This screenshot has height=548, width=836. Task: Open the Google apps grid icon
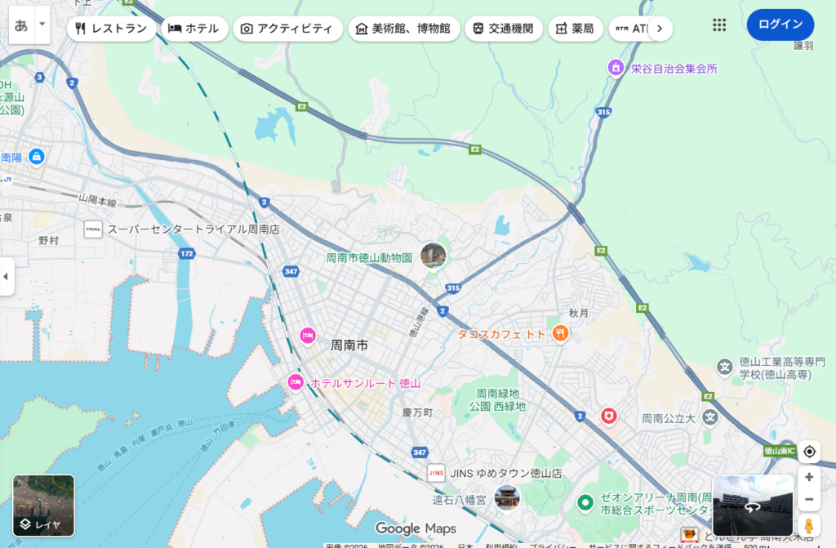pos(719,25)
